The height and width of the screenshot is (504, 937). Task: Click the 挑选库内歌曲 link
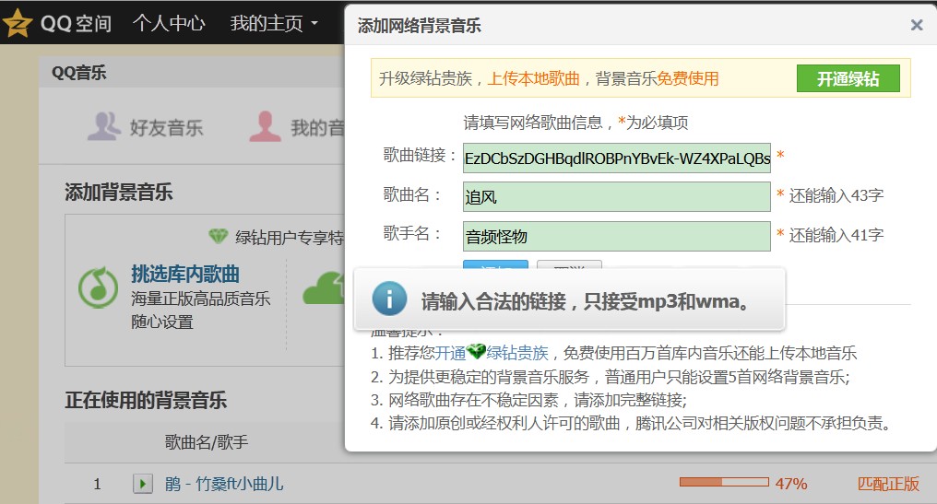coord(185,274)
